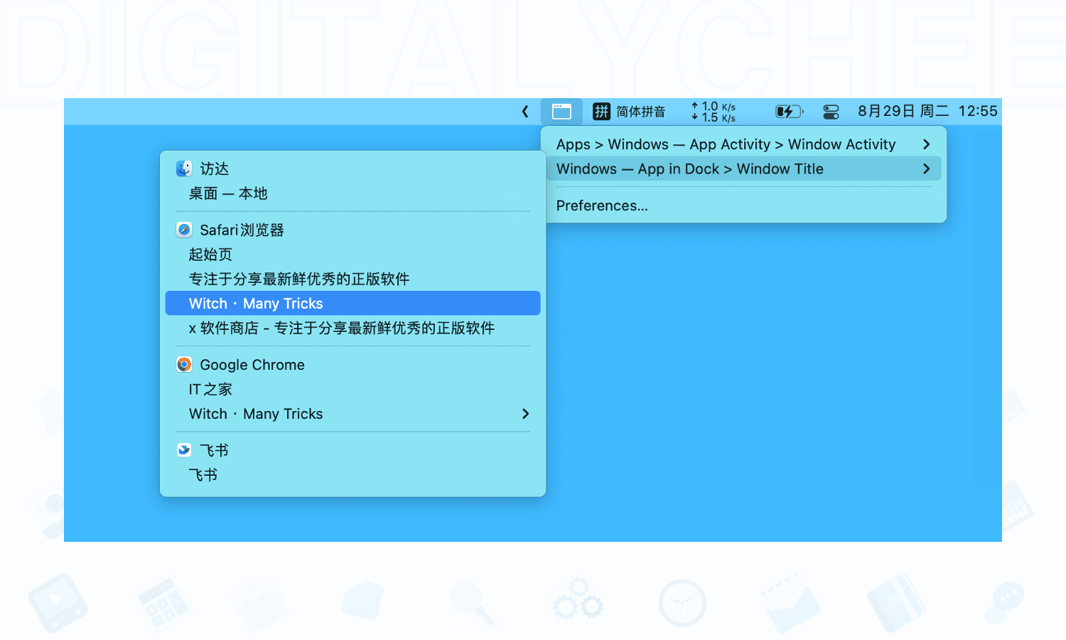The width and height of the screenshot is (1066, 640).
Task: Select the x 软件商店 Safari window
Action: coord(341,329)
